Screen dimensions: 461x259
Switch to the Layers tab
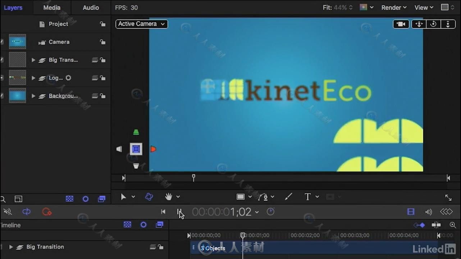click(x=13, y=8)
